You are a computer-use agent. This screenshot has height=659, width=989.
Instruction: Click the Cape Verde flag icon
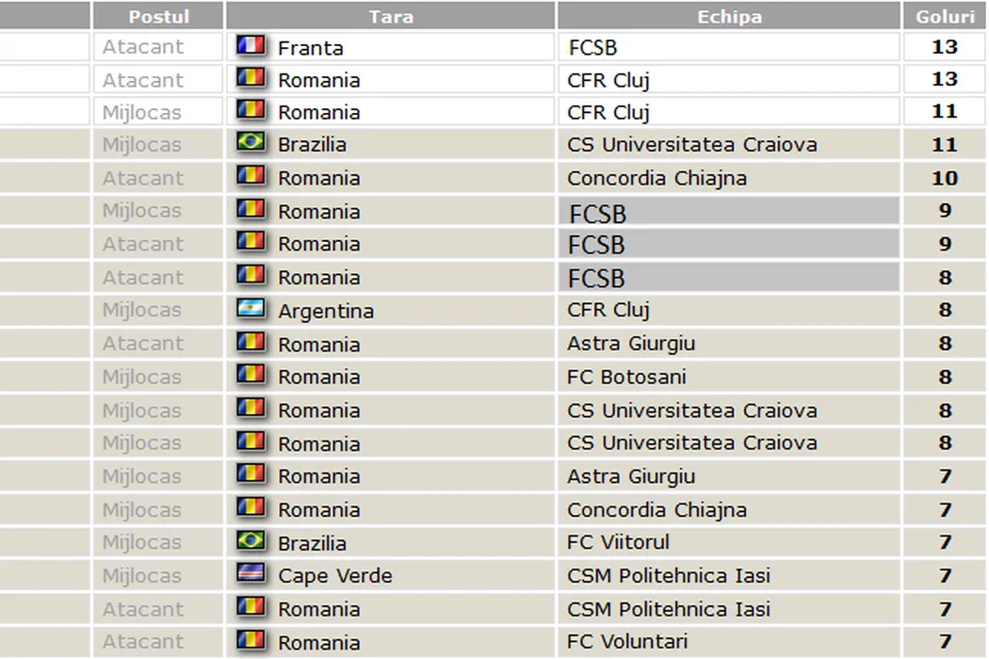(x=251, y=575)
